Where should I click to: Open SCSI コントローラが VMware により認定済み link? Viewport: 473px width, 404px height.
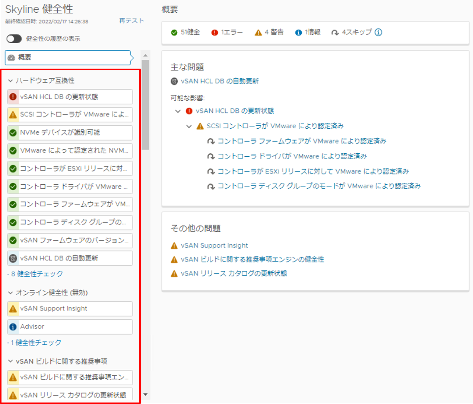[x=275, y=126]
